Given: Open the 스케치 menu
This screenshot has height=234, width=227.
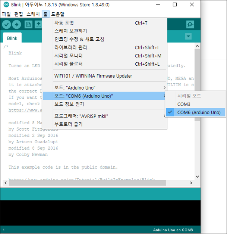Looking at the screenshot, I should point(33,14).
